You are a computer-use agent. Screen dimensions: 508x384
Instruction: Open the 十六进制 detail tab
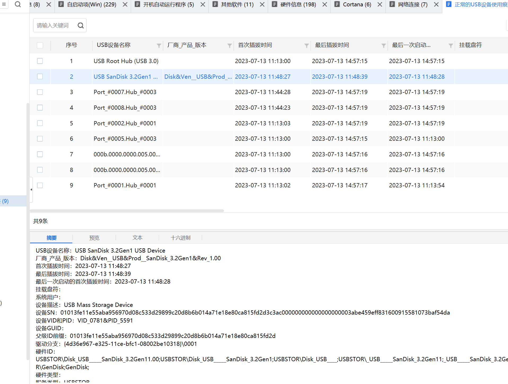(180, 238)
